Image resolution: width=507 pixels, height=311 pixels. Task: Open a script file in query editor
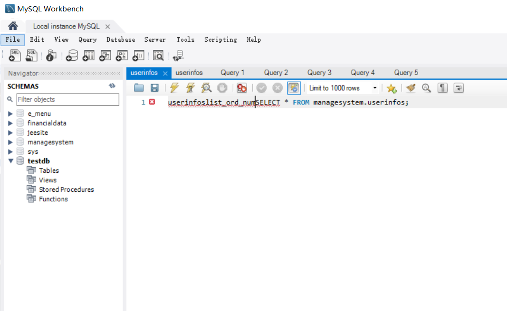pyautogui.click(x=139, y=88)
